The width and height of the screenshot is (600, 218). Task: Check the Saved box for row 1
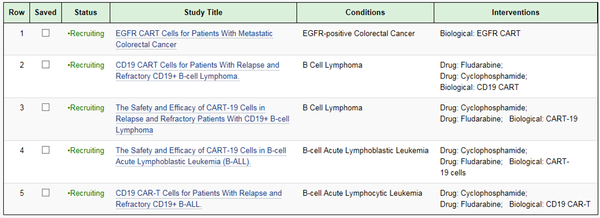(x=45, y=33)
